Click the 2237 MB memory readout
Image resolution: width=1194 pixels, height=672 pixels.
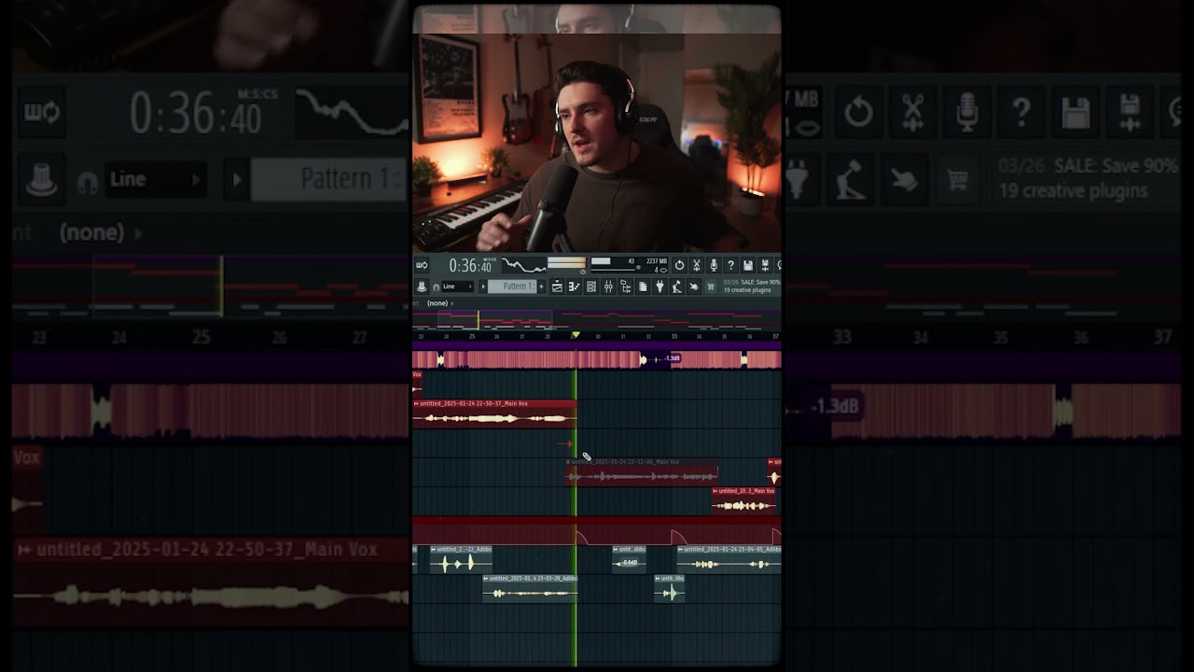click(x=657, y=260)
